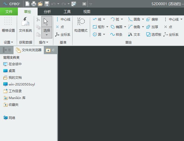Click the Save disk icon
This screenshot has height=141, width=184.
[x=47, y=4]
